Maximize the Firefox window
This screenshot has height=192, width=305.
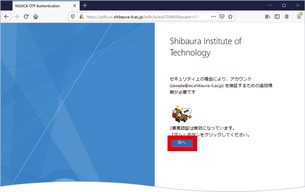[284, 5]
